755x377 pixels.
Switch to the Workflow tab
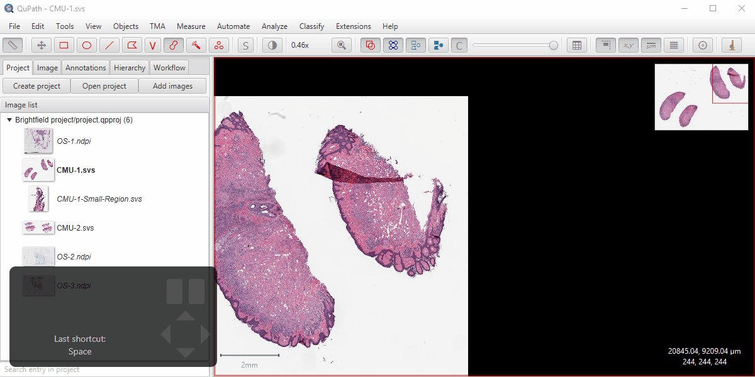pyautogui.click(x=169, y=68)
